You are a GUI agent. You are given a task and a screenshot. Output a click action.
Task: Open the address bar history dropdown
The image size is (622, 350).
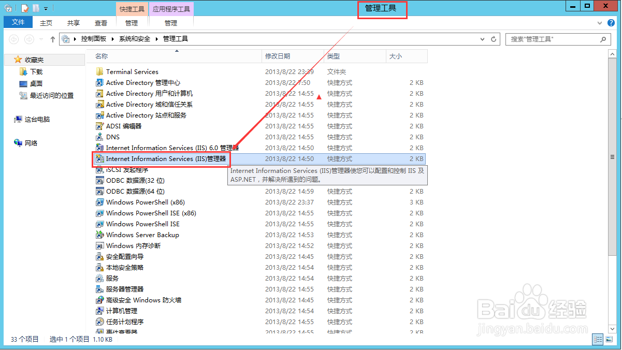(483, 39)
